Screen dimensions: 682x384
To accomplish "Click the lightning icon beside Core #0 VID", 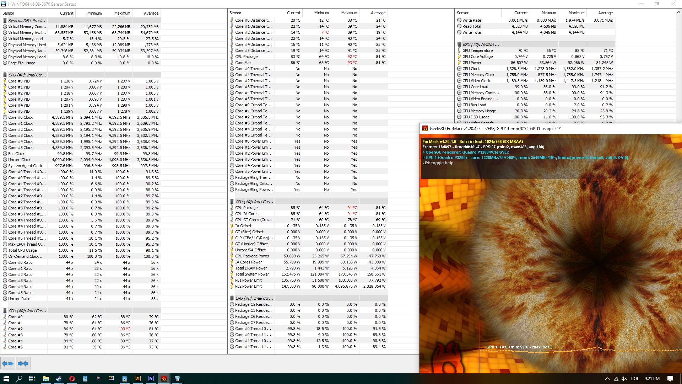I will (x=5, y=81).
